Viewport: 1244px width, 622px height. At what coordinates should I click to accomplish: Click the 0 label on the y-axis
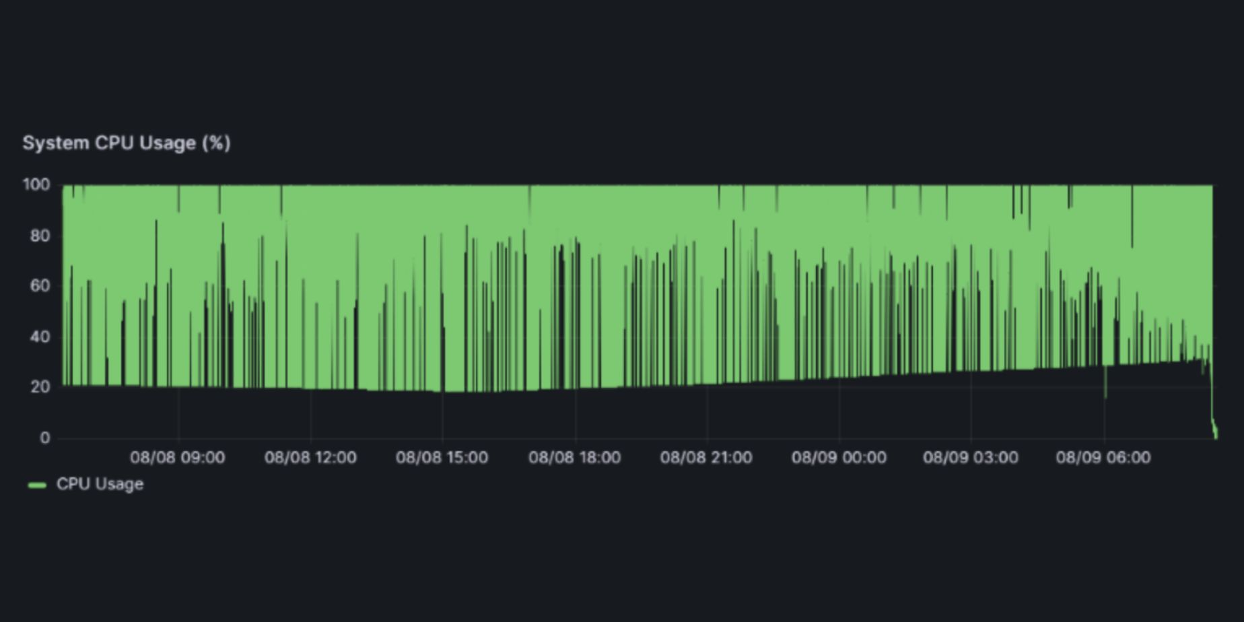[44, 438]
